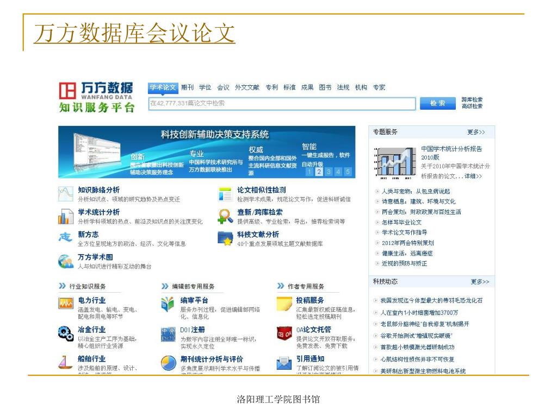The image size is (557, 417).
Task: Open the 电力行业 link
Action: (x=91, y=300)
